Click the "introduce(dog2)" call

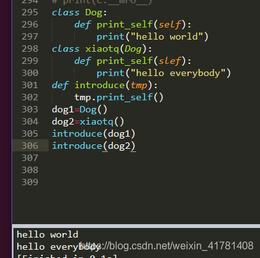click(94, 146)
